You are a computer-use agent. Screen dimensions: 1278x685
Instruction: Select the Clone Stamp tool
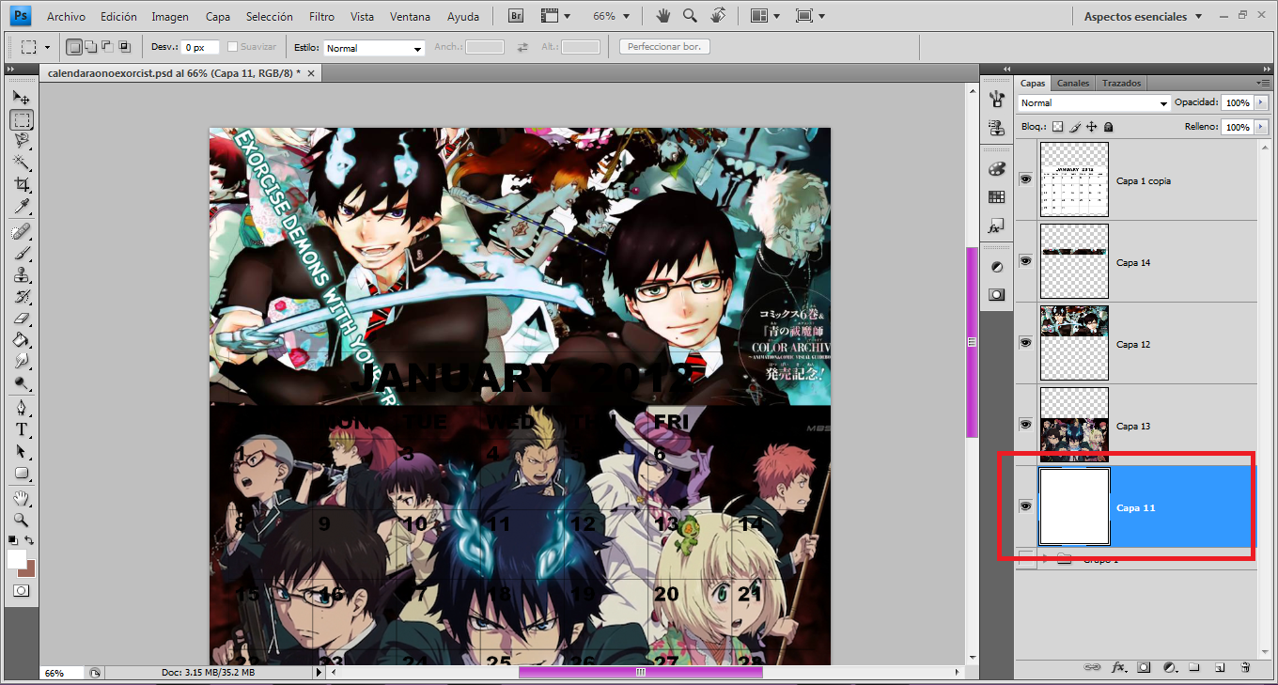[x=21, y=275]
